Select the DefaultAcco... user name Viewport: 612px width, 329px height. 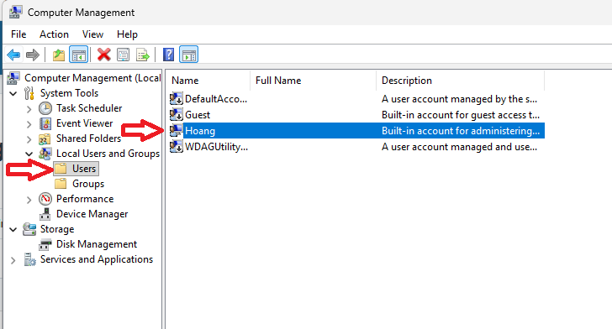216,99
